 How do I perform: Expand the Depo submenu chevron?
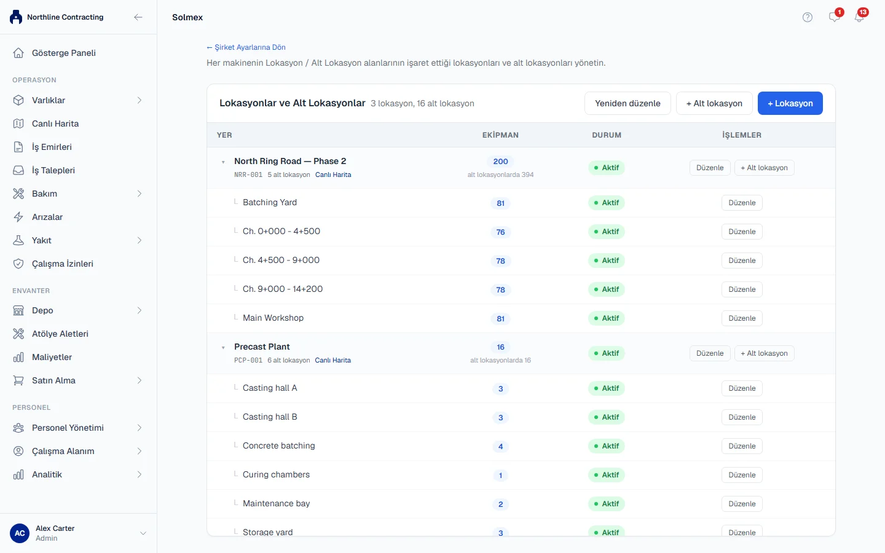[140, 310]
